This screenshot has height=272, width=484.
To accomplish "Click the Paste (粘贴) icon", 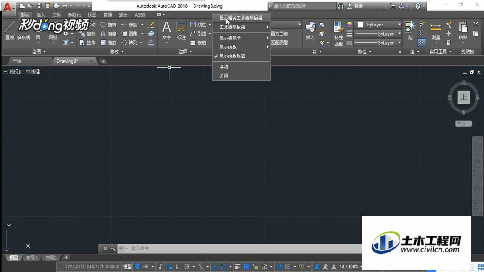I will coord(463,30).
